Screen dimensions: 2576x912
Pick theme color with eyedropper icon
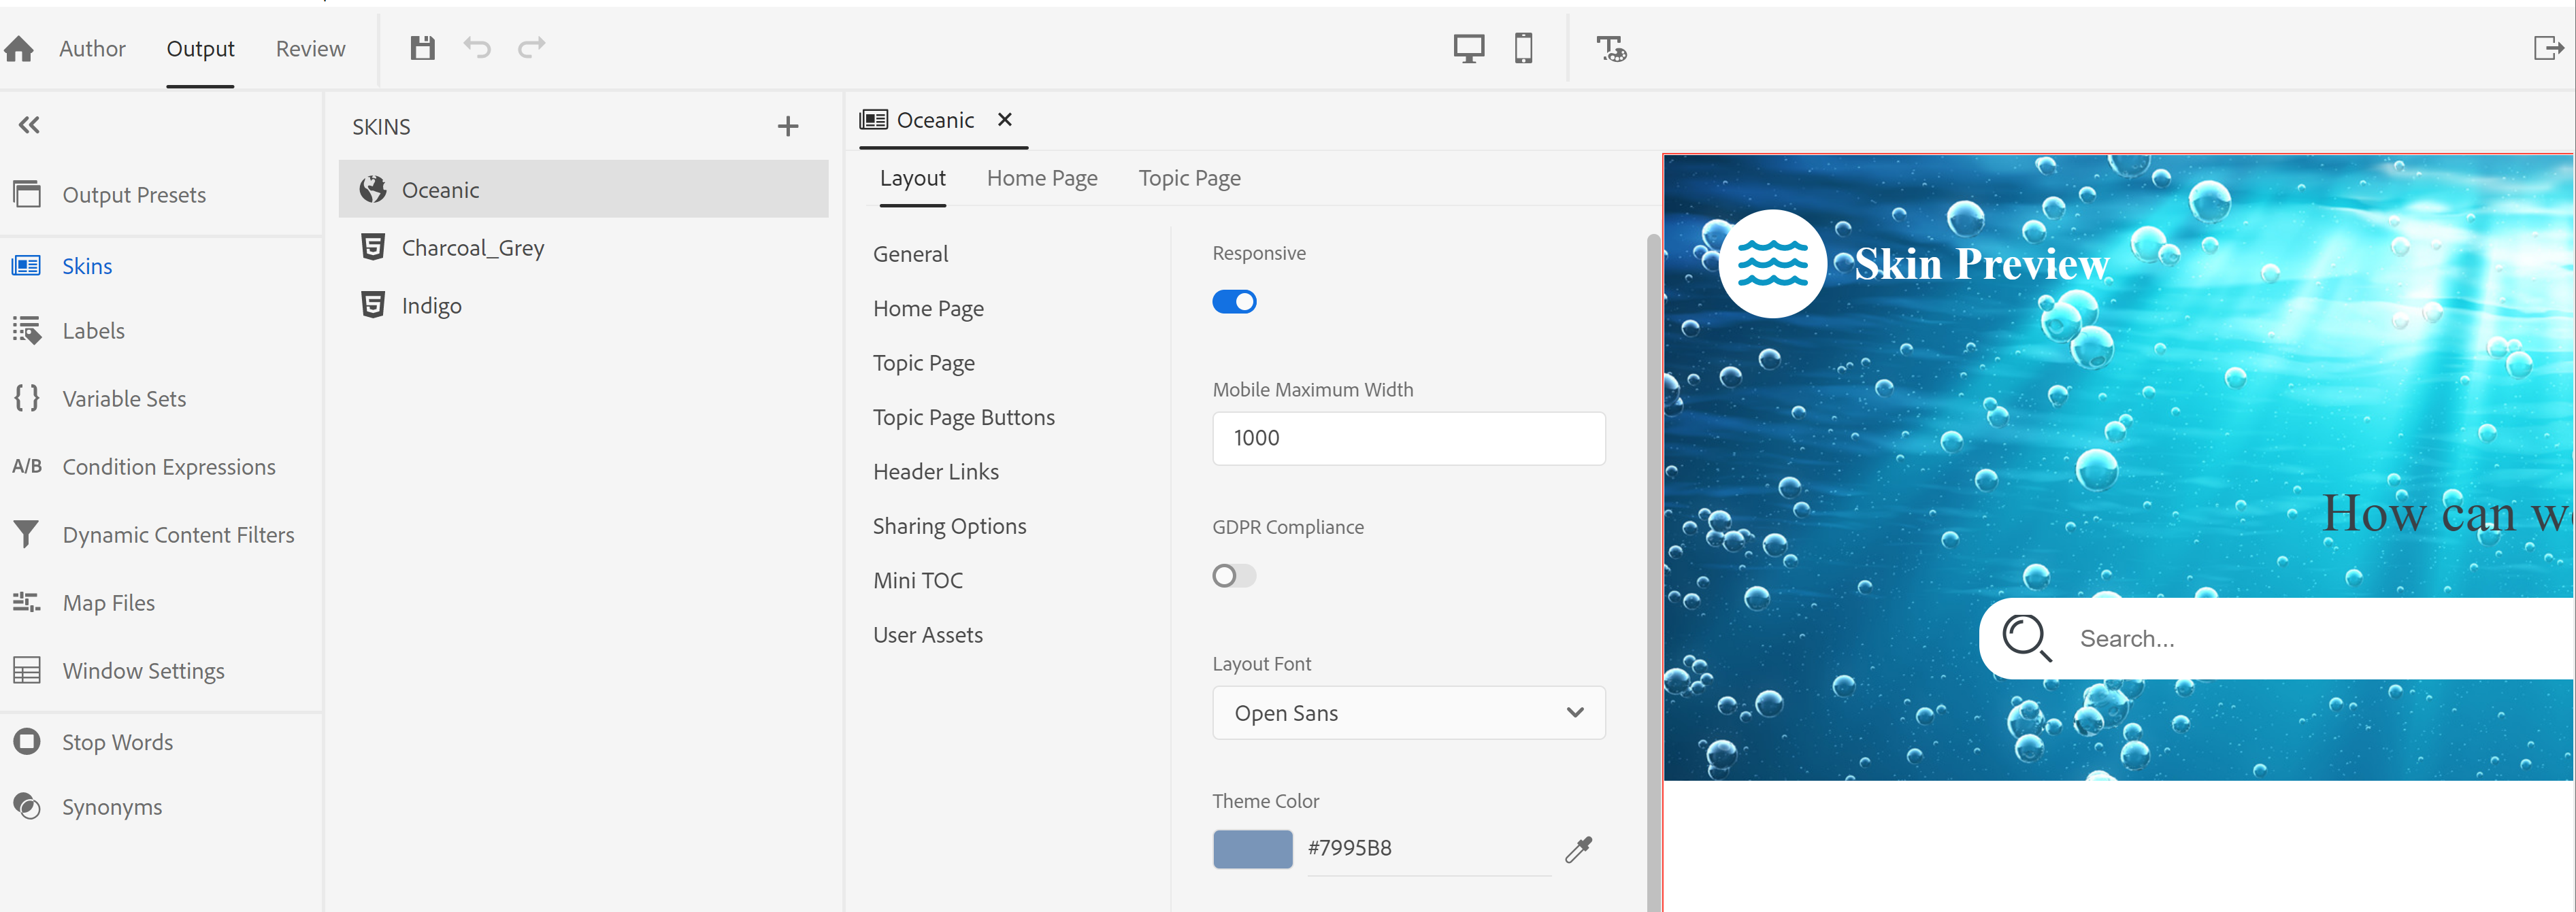click(1578, 849)
